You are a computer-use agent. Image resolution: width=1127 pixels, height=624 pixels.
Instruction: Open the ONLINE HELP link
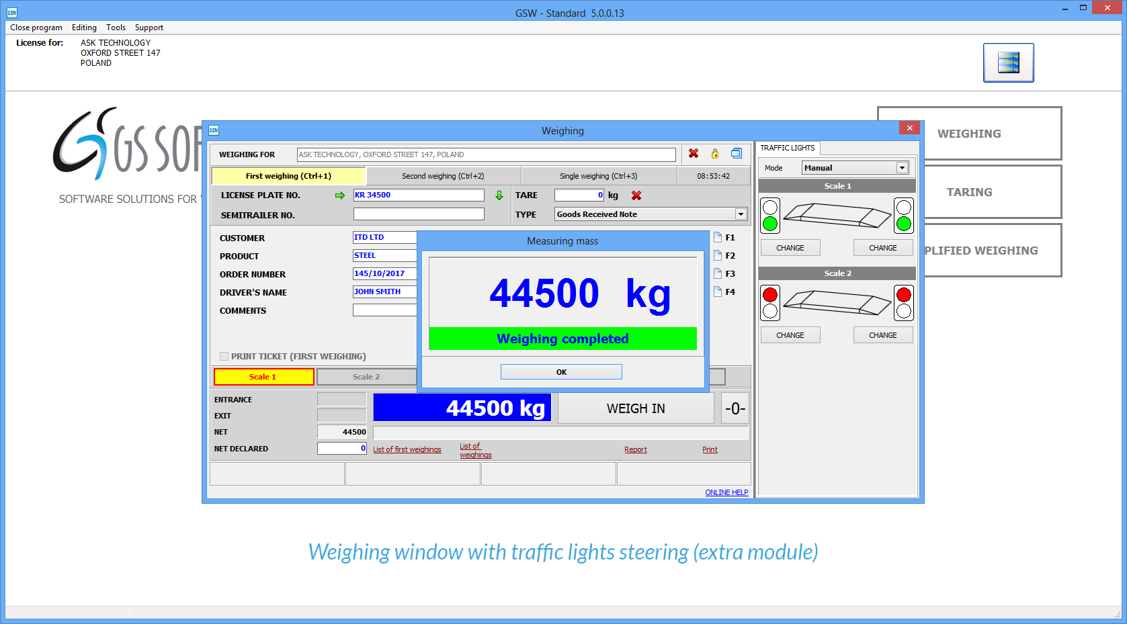[726, 492]
